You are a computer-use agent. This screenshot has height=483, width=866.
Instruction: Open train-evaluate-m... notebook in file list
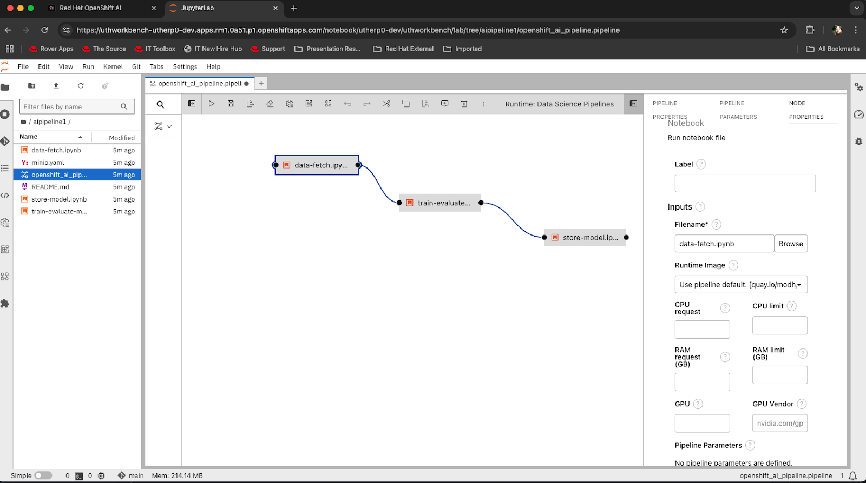point(59,212)
